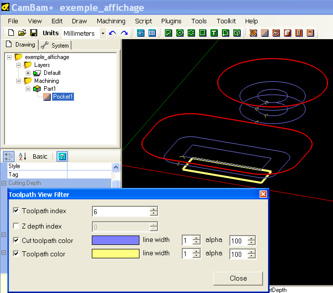This screenshot has height=293, width=333.
Task: Select the Polyline draw tool
Action: click(x=168, y=33)
